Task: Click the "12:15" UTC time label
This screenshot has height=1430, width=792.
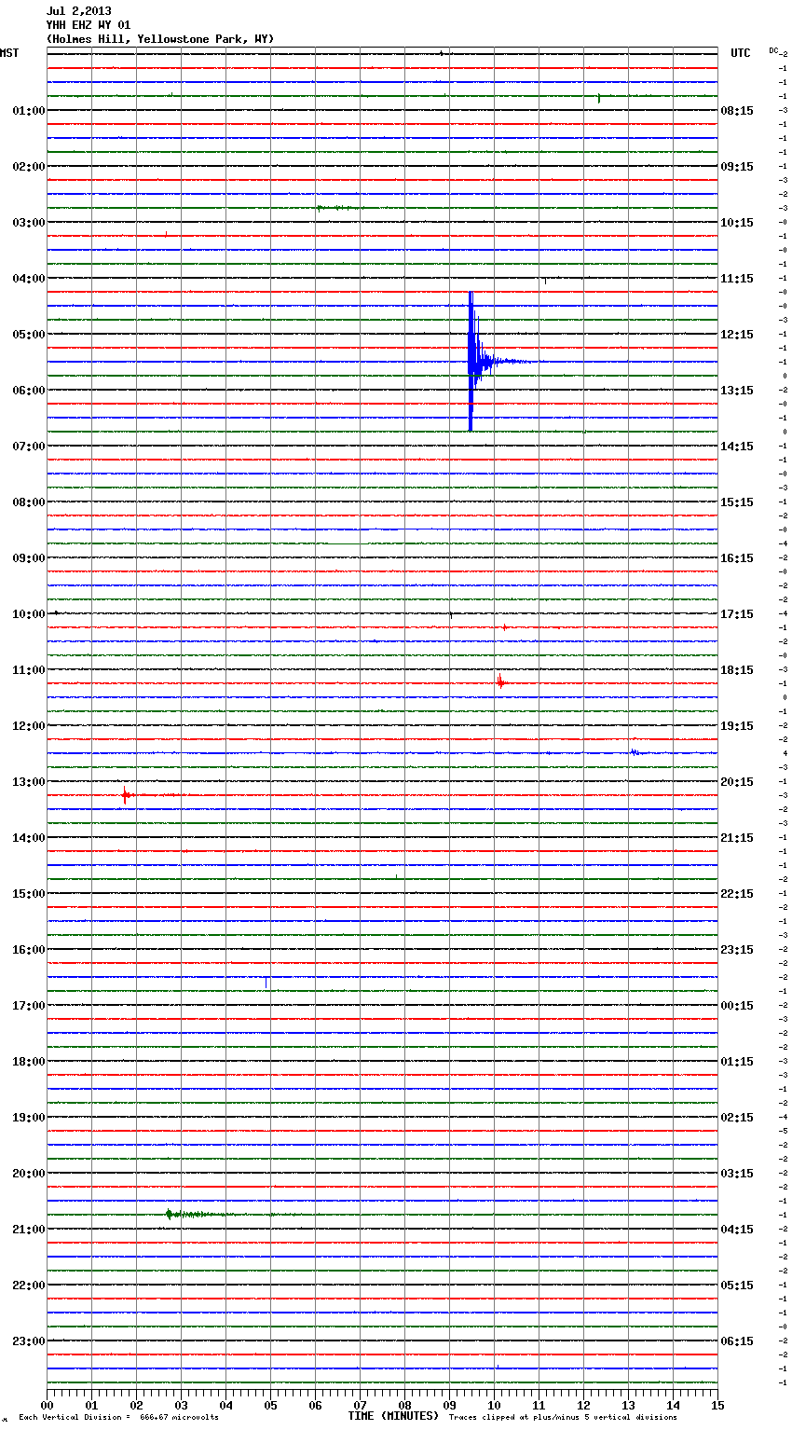Action: (x=737, y=335)
